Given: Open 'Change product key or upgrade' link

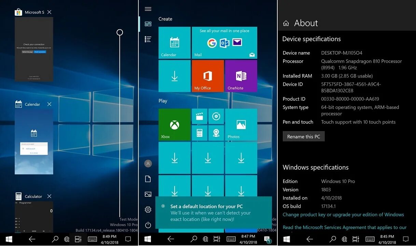Looking at the screenshot, I should coord(343,215).
